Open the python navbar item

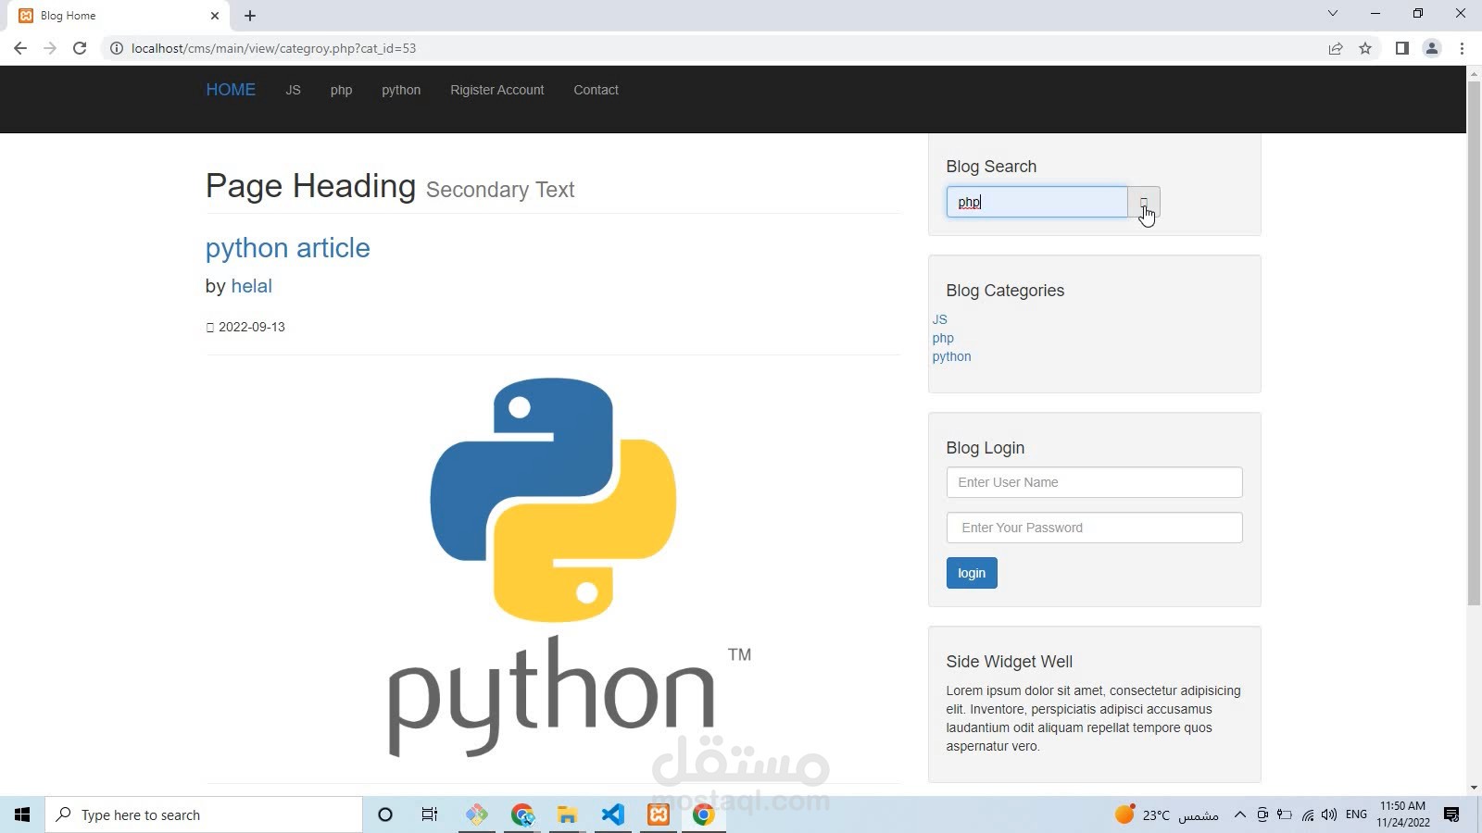point(401,90)
